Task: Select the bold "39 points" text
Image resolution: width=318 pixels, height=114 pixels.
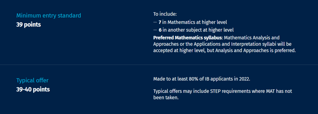Action: click(29, 25)
